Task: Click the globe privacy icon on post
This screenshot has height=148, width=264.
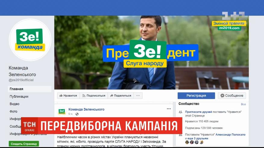Action: pyautogui.click(x=77, y=114)
